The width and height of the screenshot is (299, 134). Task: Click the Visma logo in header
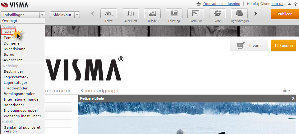pyautogui.click(x=15, y=5)
